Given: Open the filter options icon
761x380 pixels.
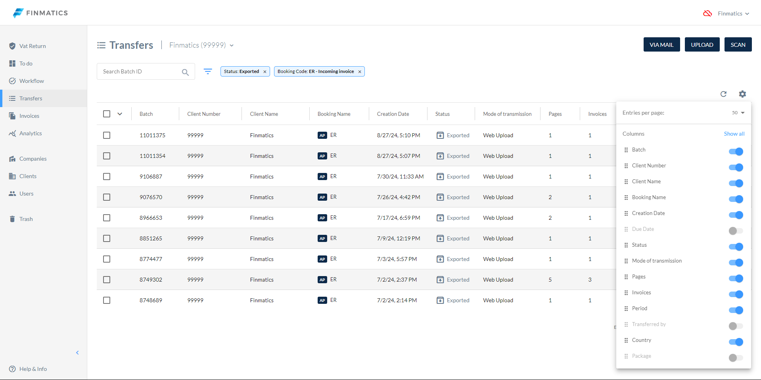Looking at the screenshot, I should pos(208,71).
